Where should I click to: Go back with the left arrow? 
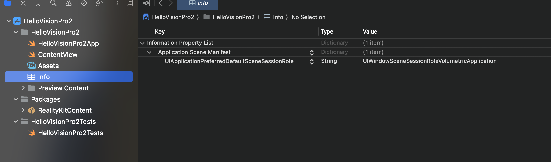click(161, 3)
